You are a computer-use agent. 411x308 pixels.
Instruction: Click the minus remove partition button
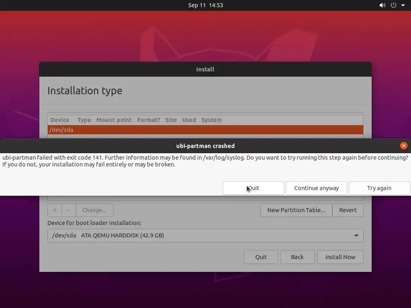[x=68, y=210]
